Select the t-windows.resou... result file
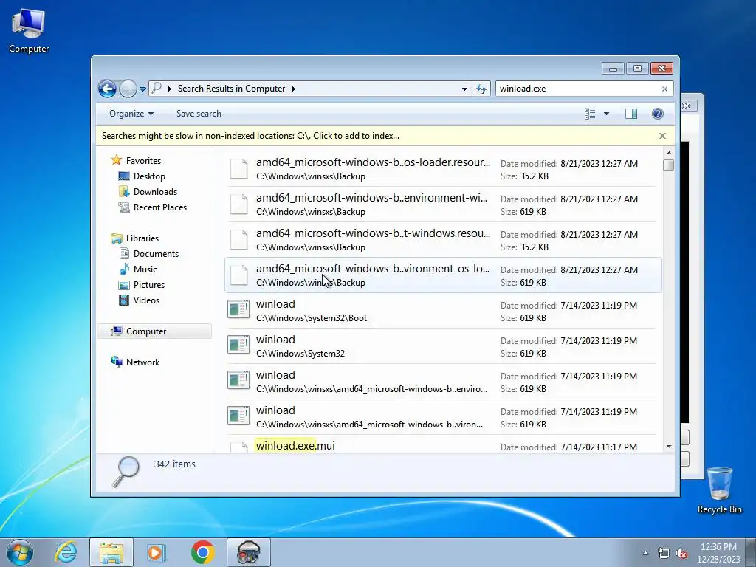The image size is (756, 567). pyautogui.click(x=441, y=240)
